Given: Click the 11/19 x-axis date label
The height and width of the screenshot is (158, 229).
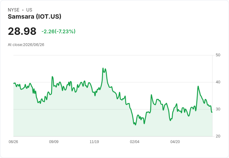Looking at the screenshot, I should (x=94, y=142).
